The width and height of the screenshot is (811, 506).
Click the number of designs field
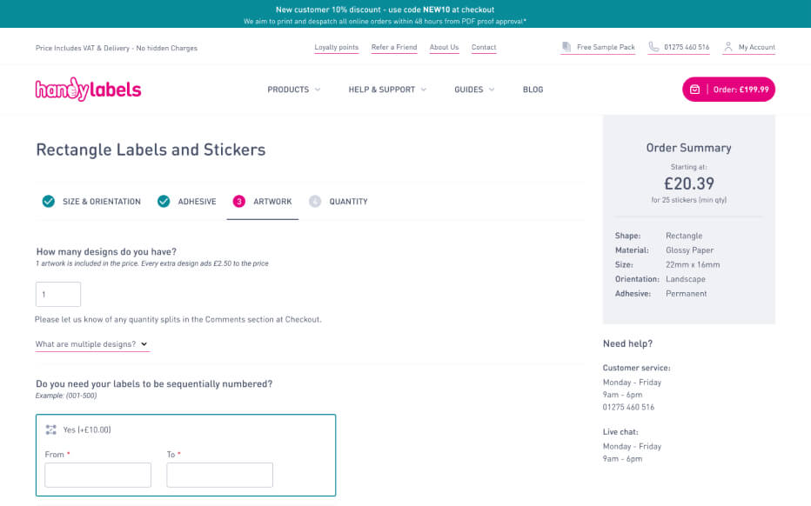coord(58,294)
